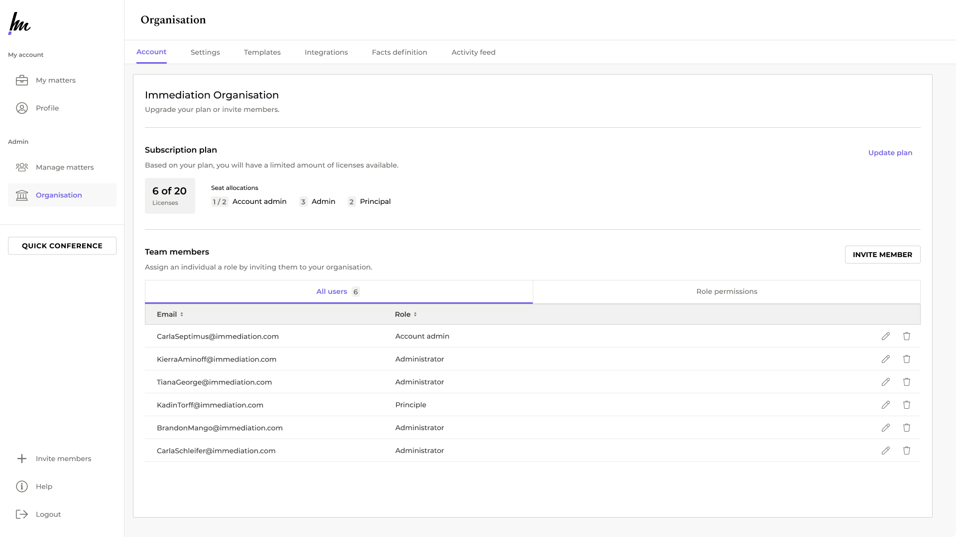Open My matters briefcase icon
The image size is (956, 537).
[x=22, y=80]
